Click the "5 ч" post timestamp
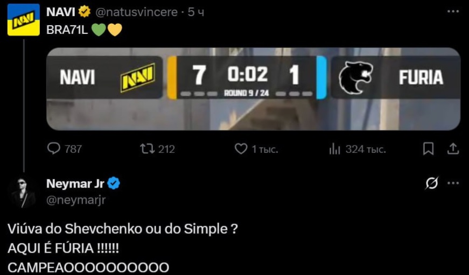 point(195,12)
